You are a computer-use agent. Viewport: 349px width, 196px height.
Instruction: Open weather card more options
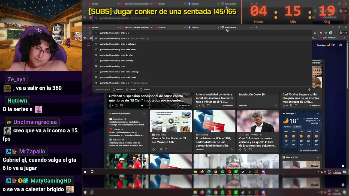click(x=318, y=114)
